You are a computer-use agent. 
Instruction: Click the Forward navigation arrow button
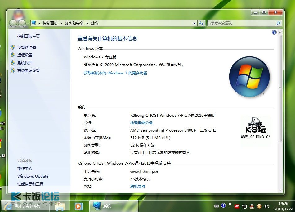[x=22, y=23]
